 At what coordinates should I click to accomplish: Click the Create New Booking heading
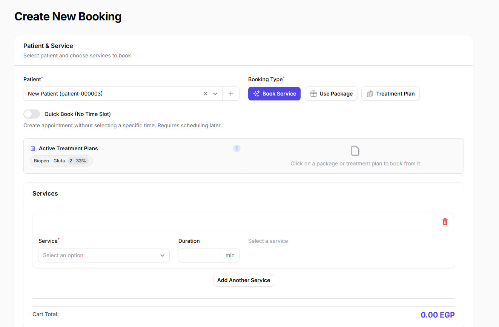68,17
